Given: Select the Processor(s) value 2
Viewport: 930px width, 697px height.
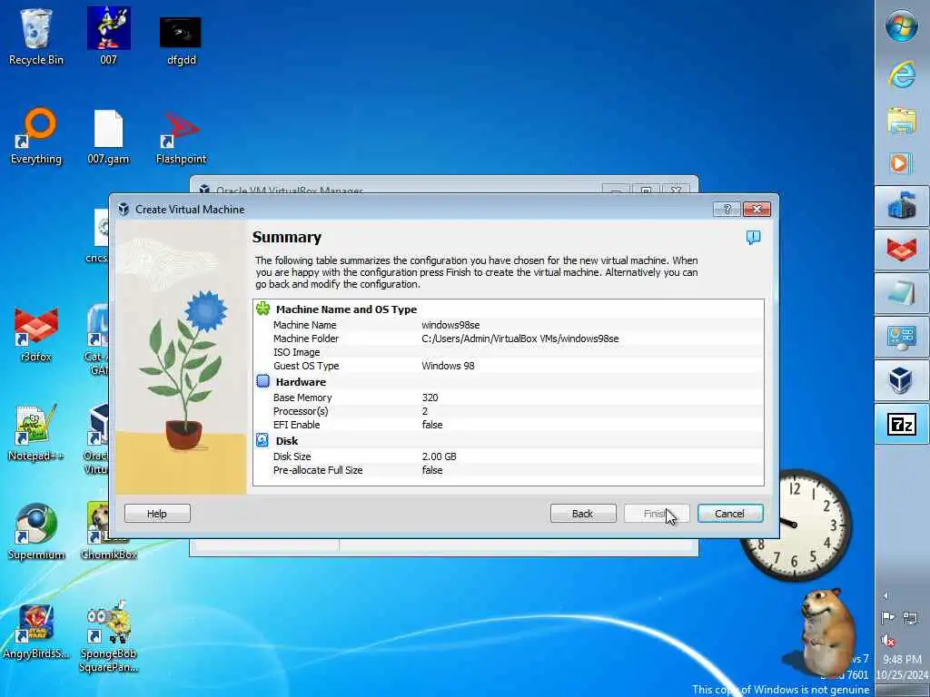Looking at the screenshot, I should click(x=425, y=411).
